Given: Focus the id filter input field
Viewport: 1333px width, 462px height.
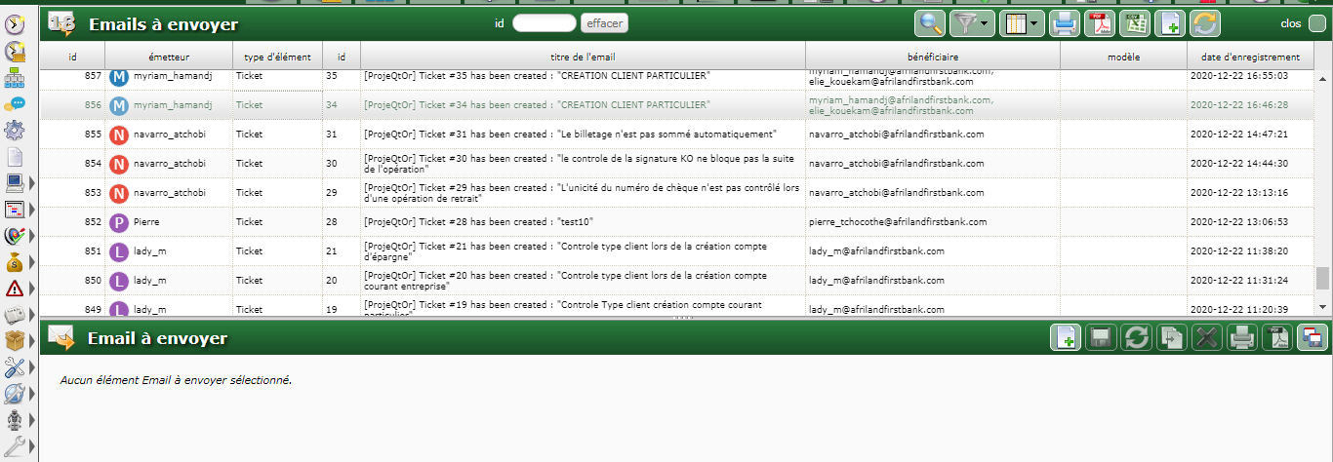Looking at the screenshot, I should pyautogui.click(x=544, y=23).
